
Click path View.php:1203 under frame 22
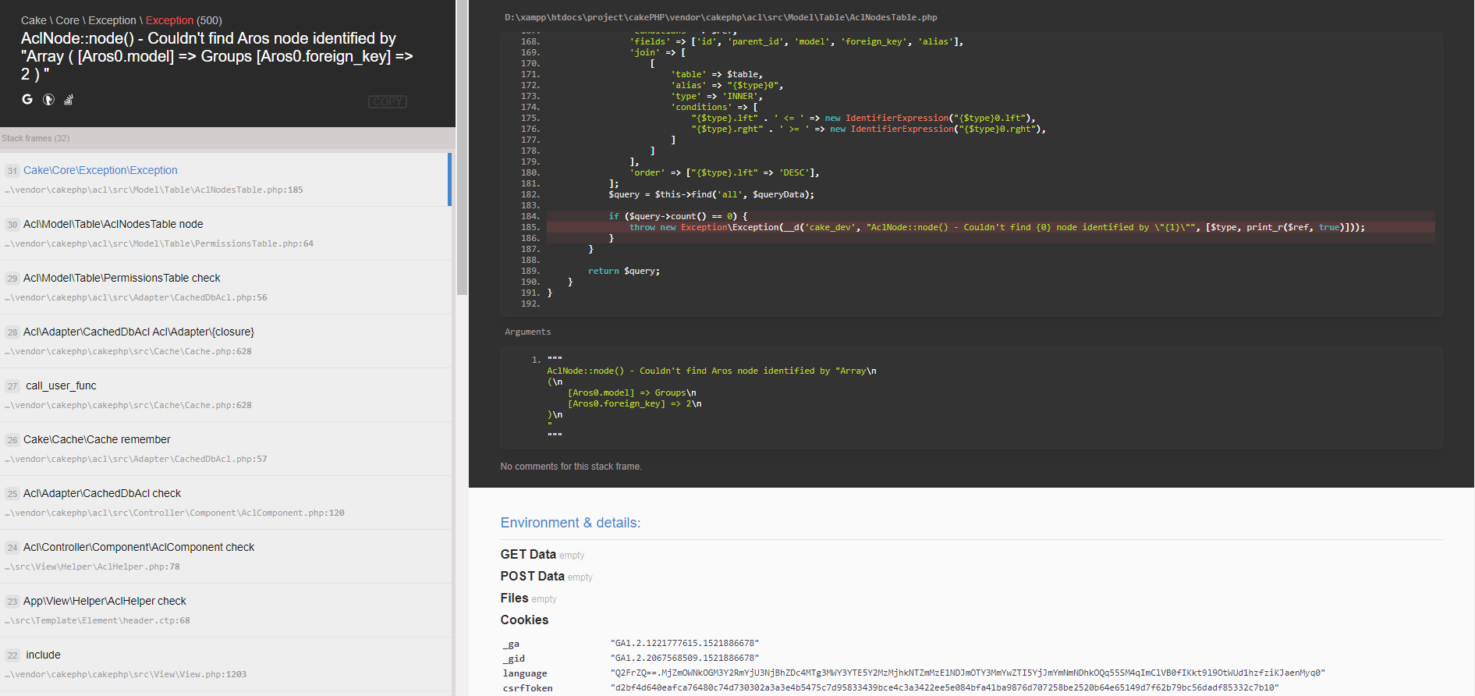[x=126, y=674]
